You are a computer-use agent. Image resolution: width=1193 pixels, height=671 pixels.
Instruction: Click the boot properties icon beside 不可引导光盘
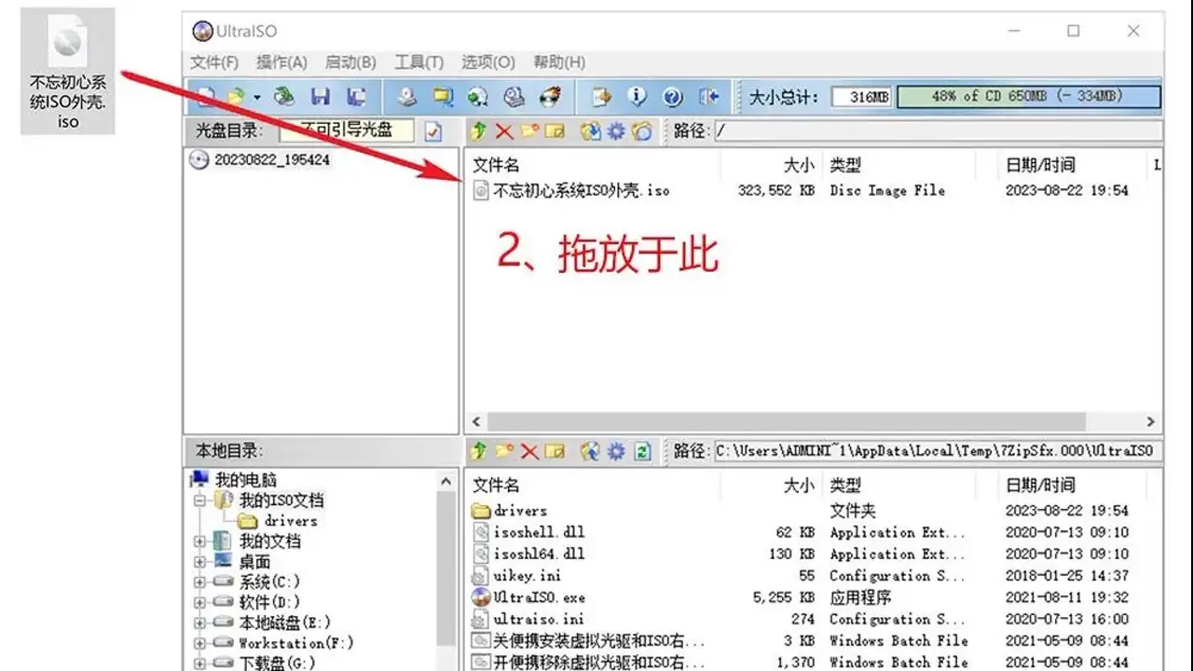coord(433,131)
